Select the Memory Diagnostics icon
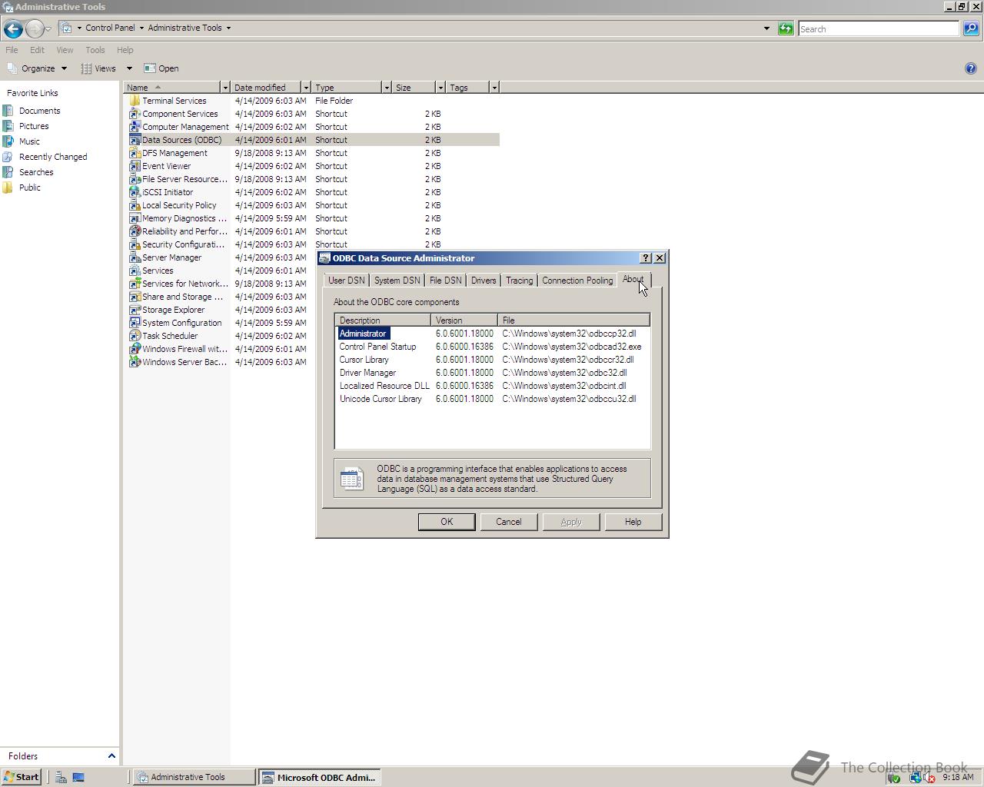984x787 pixels. [x=135, y=218]
